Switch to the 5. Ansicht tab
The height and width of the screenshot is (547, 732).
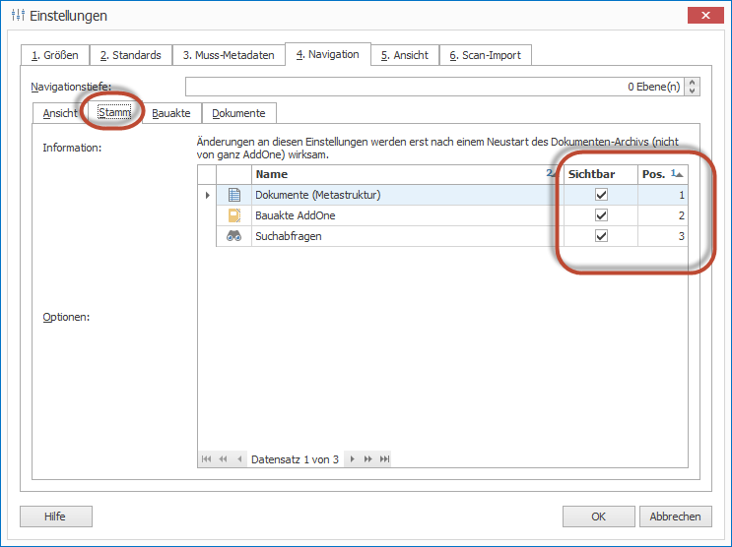tap(405, 55)
